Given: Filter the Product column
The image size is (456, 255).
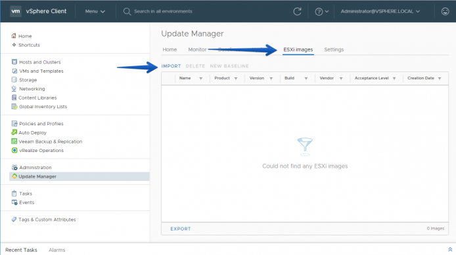Looking at the screenshot, I should pos(236,78).
